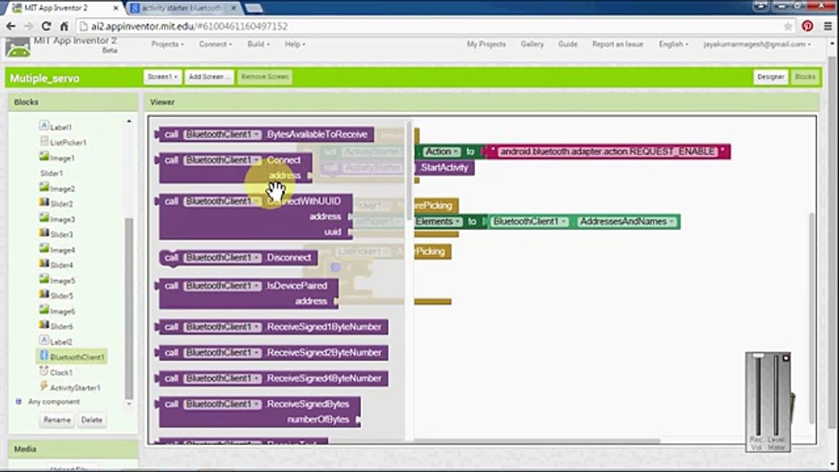Click the browser forward arrow

(28, 26)
